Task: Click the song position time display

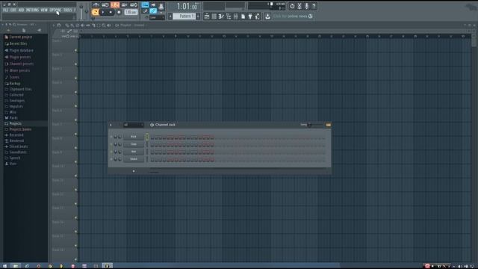Action: pyautogui.click(x=187, y=7)
